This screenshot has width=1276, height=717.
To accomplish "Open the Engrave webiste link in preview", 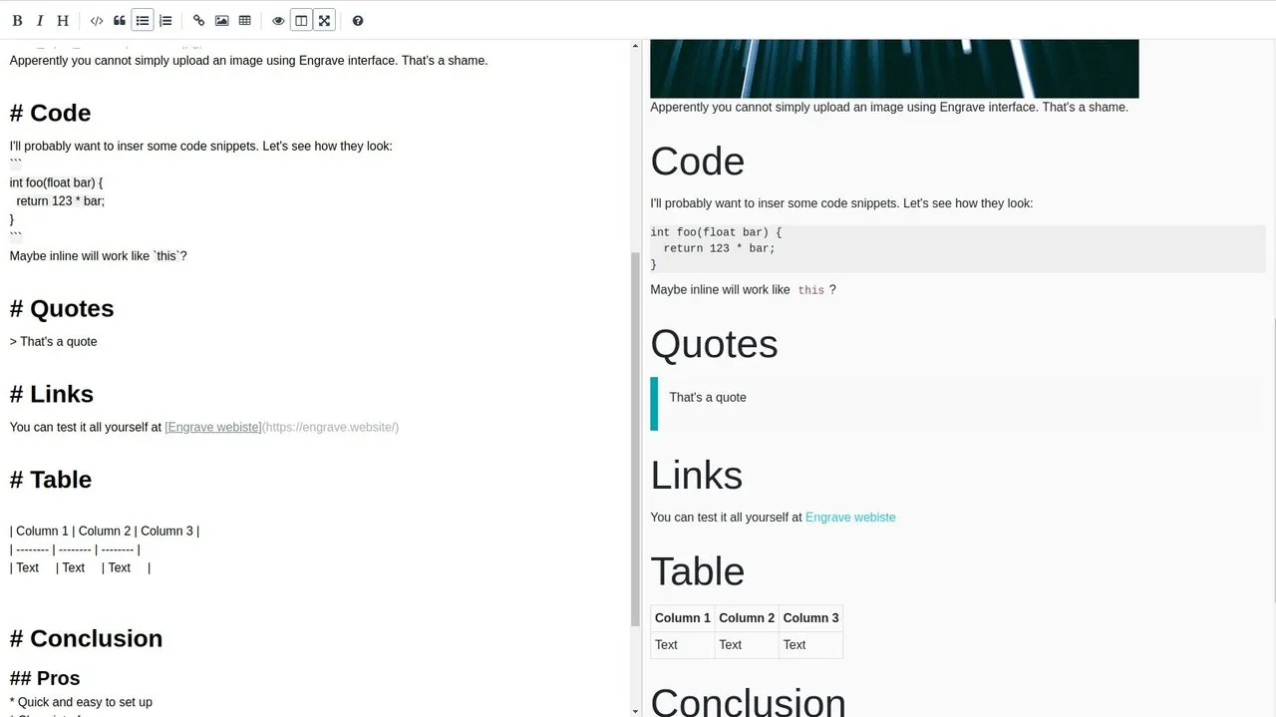I will [x=850, y=518].
